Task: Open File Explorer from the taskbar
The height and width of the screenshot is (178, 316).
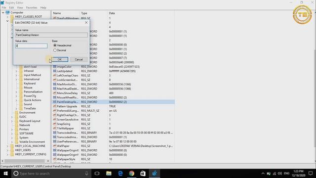Action: (x=109, y=174)
